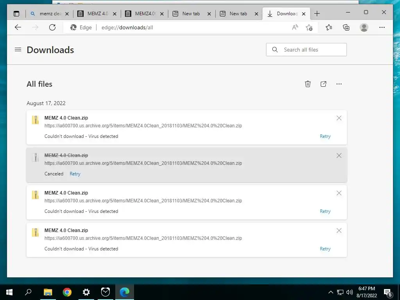Click the zip icon of last download

click(35, 232)
